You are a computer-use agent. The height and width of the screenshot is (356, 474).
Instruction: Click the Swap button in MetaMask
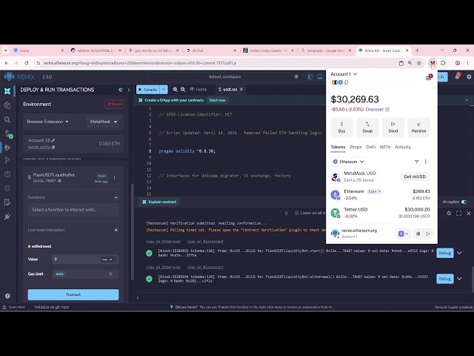[x=367, y=127]
